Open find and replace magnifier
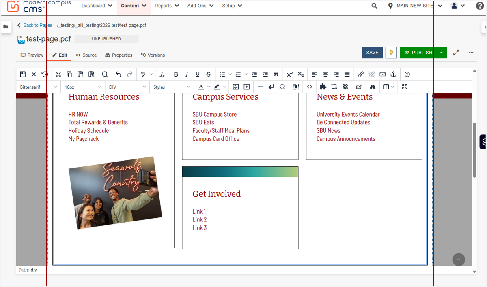The image size is (487, 287). (x=105, y=74)
